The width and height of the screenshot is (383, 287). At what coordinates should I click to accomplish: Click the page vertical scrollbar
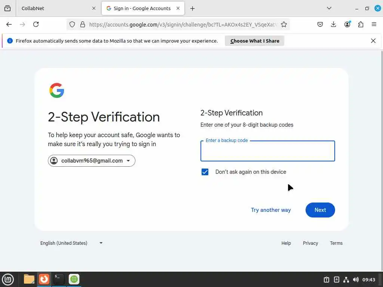coord(382,161)
